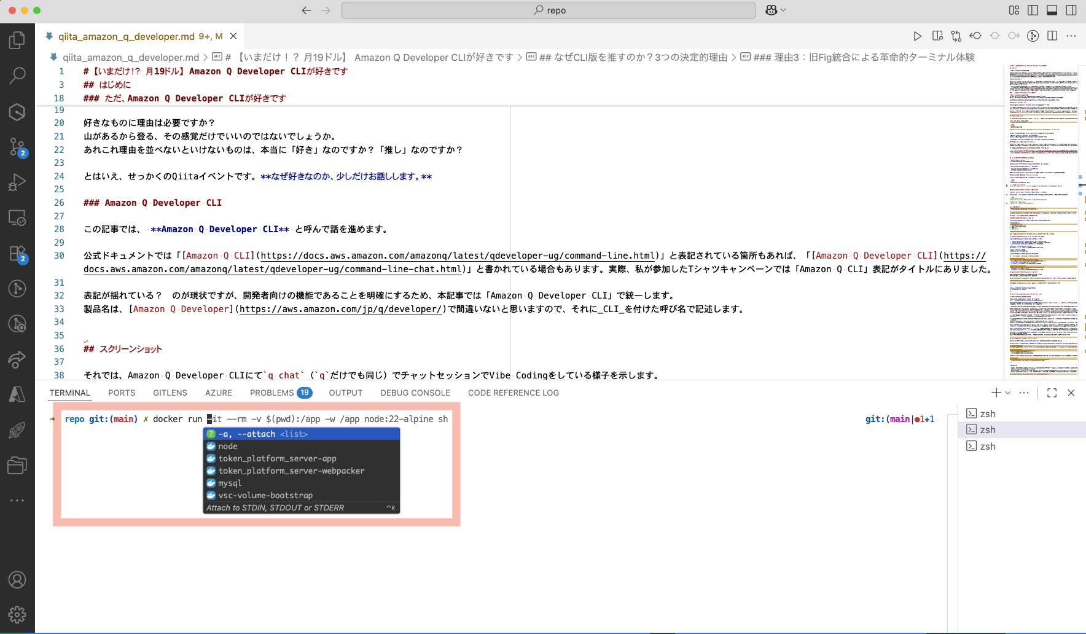1086x634 pixels.
Task: Open the terminal launch profile dropdown
Action: coord(1006,393)
